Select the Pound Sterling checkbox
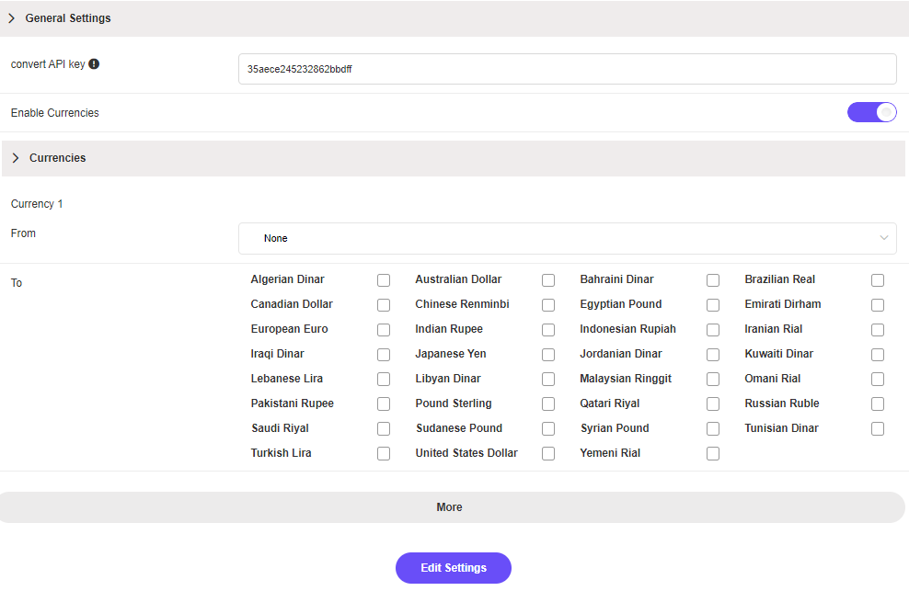 pyautogui.click(x=548, y=404)
